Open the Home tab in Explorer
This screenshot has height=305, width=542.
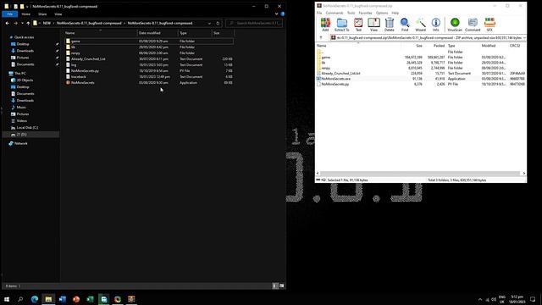tap(26, 14)
